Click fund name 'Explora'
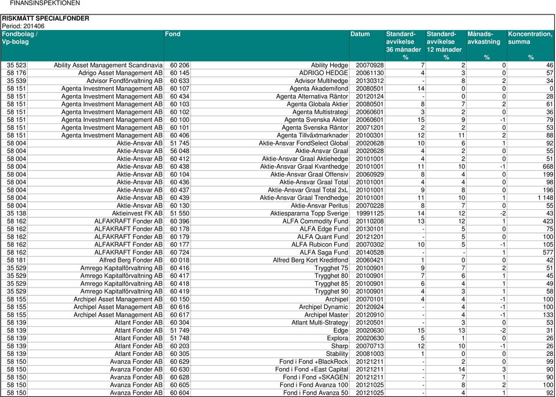Screen dimensions: 556x397 pyautogui.click(x=338, y=338)
